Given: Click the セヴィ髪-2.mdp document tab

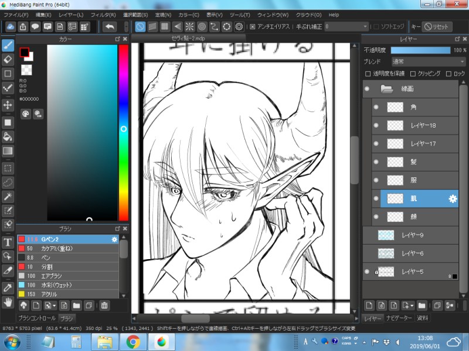Looking at the screenshot, I should click(188, 38).
